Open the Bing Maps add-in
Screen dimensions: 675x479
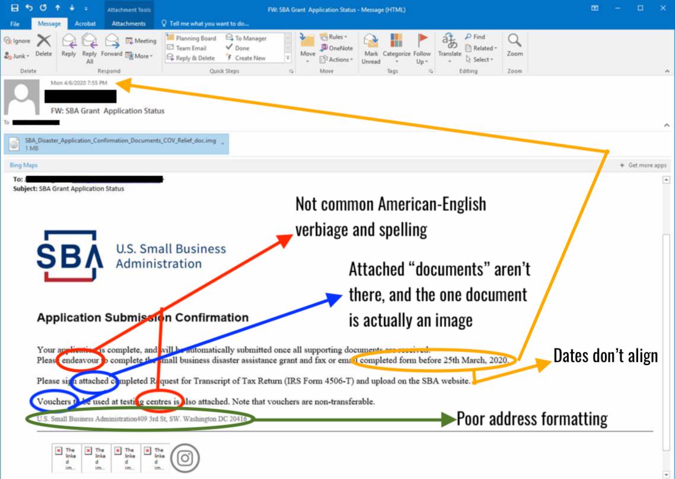(24, 165)
